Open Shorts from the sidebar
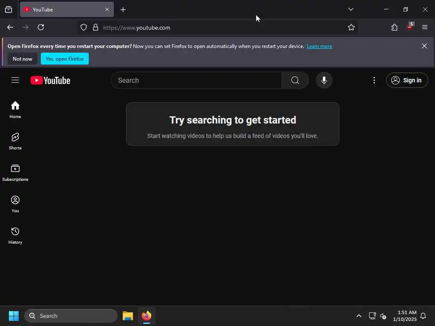This screenshot has width=435, height=326. 15,141
